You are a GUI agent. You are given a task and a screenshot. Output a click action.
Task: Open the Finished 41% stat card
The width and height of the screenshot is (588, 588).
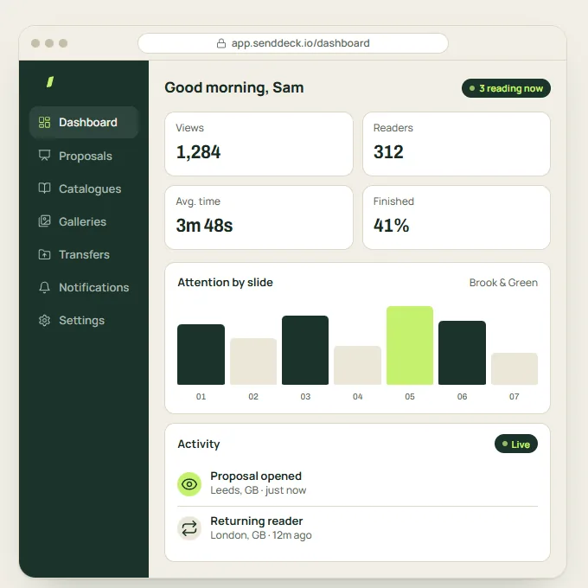[457, 218]
